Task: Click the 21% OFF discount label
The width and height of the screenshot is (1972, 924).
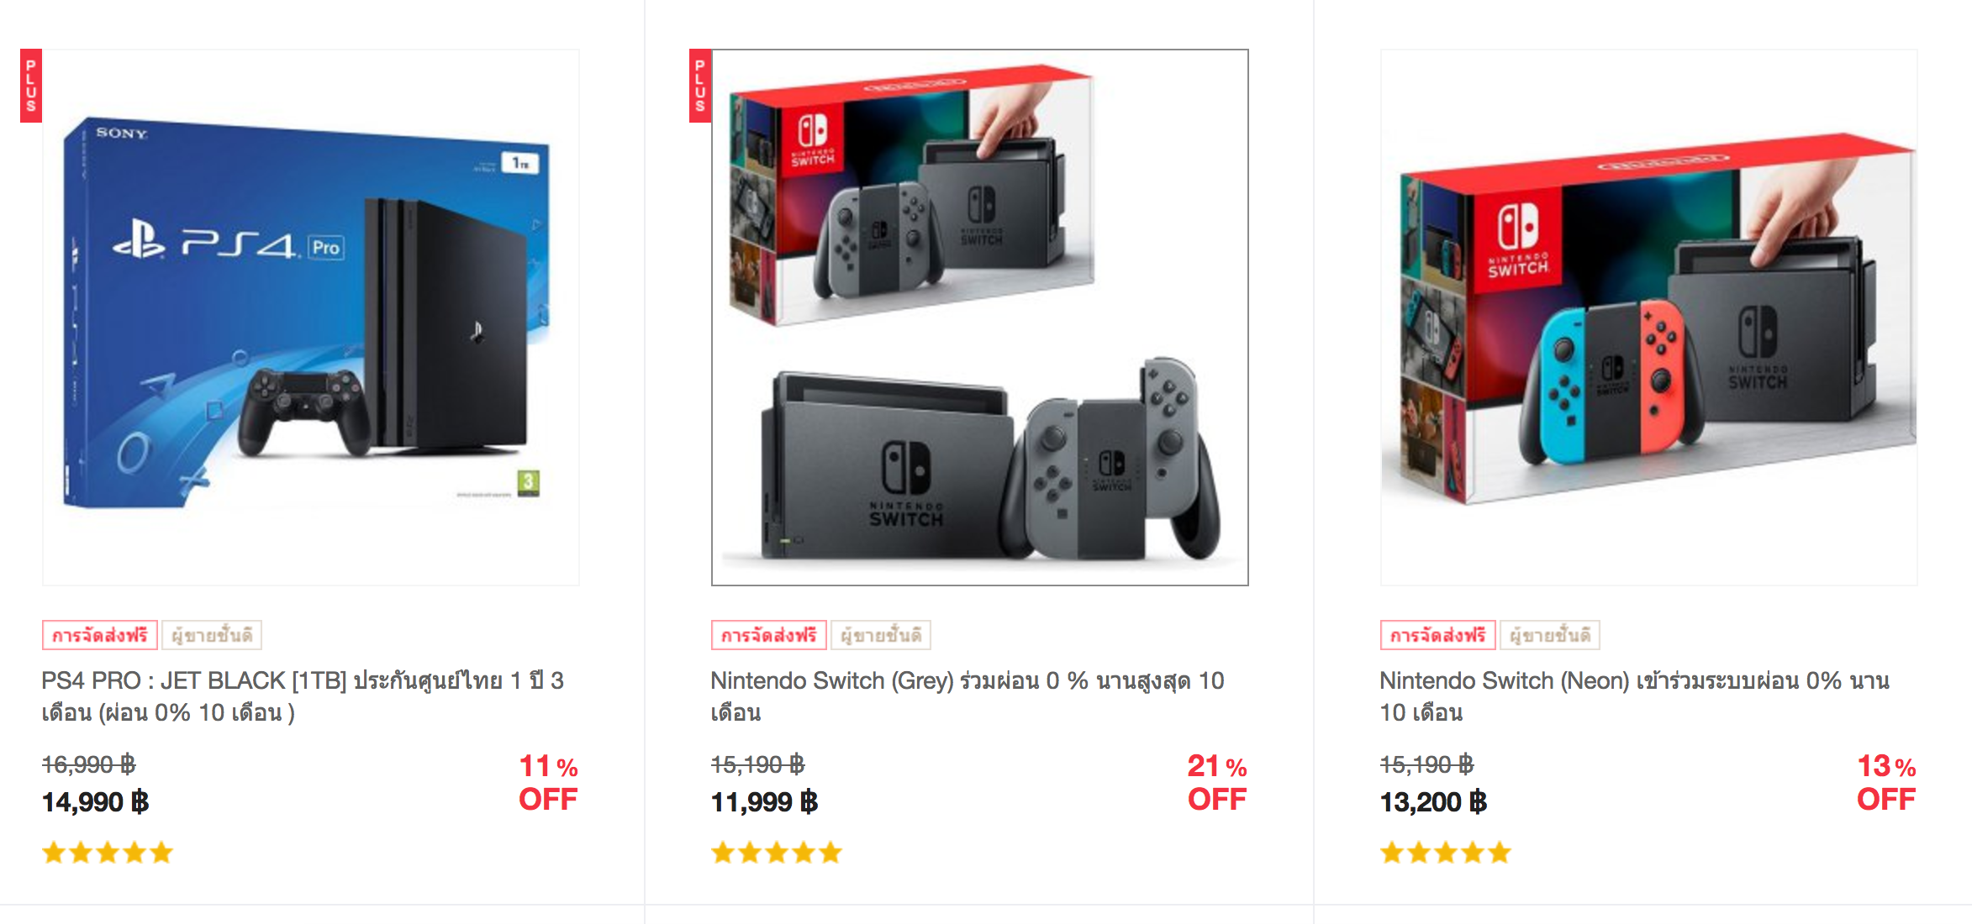Action: [x=1216, y=782]
